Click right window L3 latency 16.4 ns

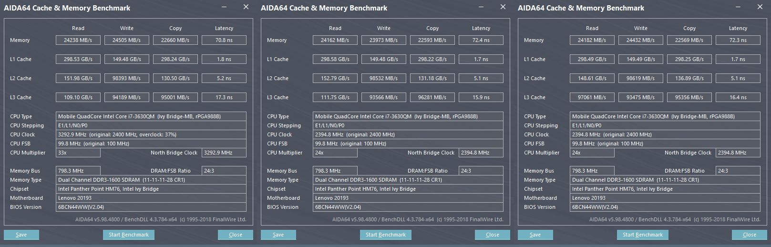click(x=738, y=97)
